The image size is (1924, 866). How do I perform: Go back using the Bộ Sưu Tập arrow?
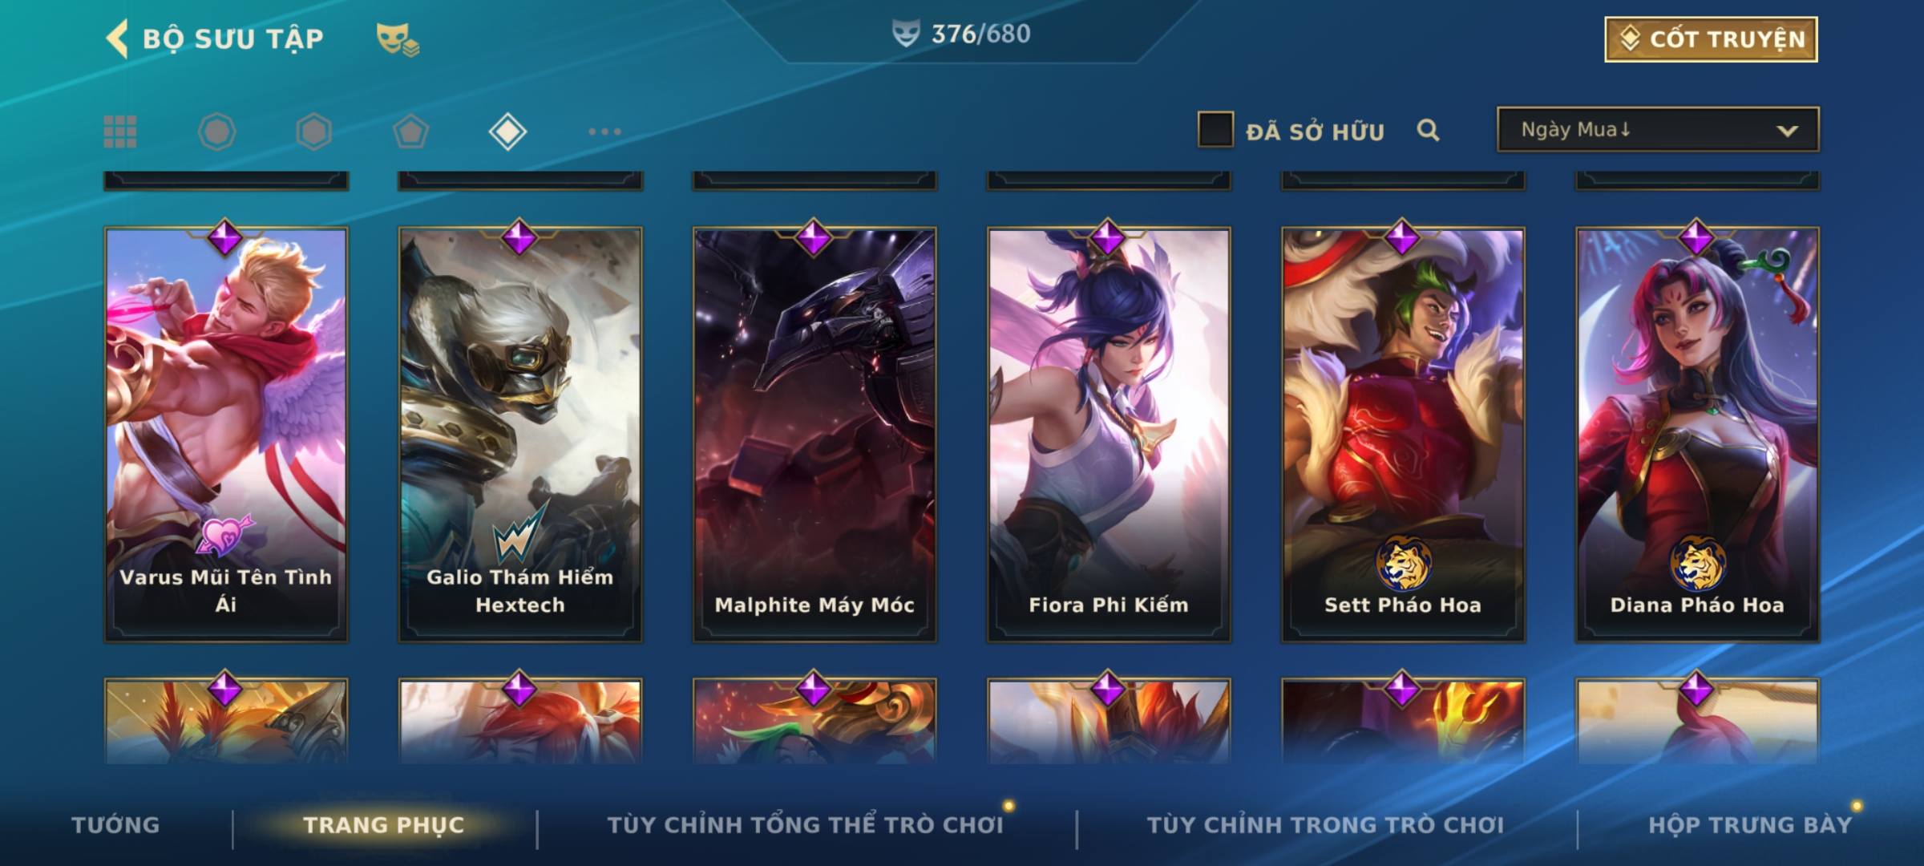point(117,38)
